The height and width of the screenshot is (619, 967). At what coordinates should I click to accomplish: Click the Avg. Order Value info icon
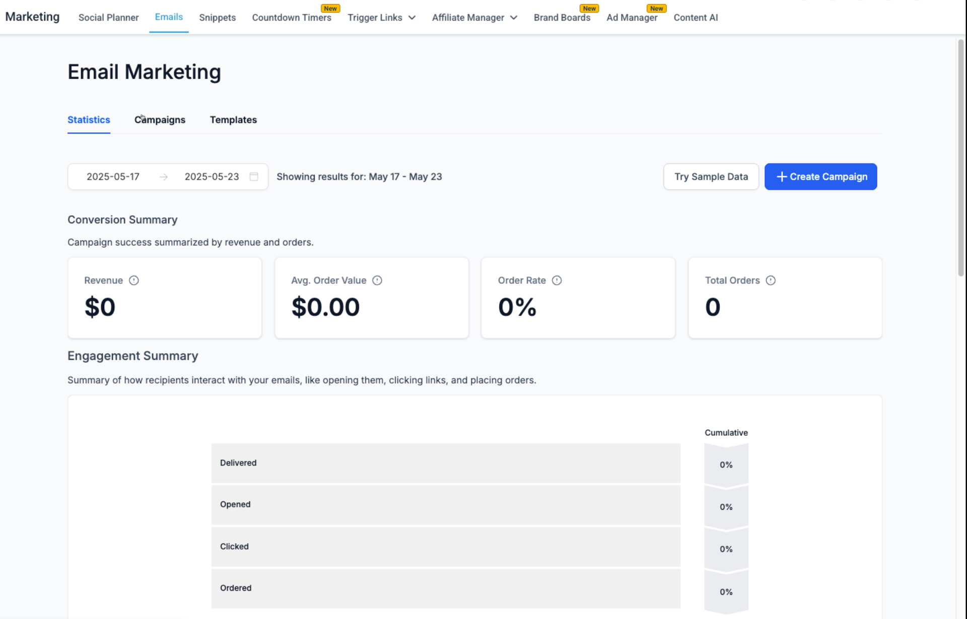[377, 280]
